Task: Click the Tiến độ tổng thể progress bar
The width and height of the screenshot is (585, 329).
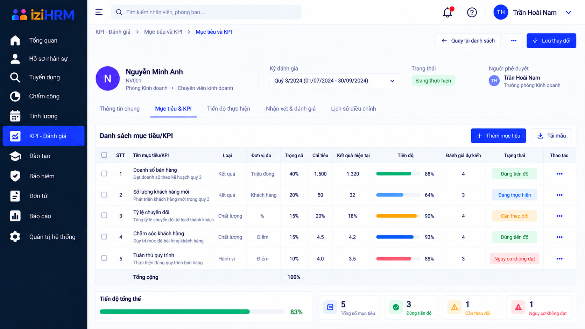Action: [192, 312]
